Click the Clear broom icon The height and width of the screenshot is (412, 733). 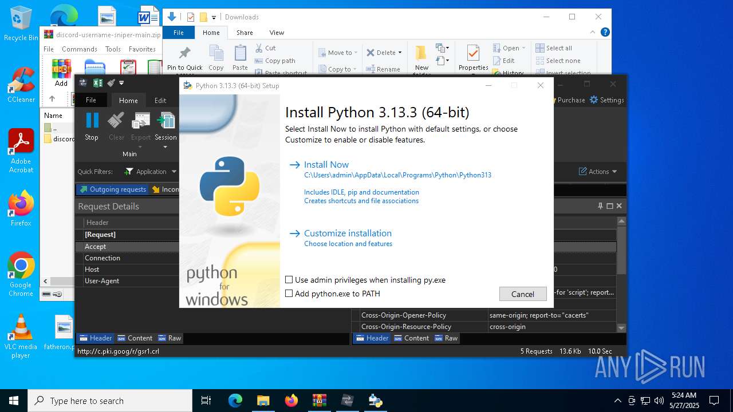click(x=116, y=126)
